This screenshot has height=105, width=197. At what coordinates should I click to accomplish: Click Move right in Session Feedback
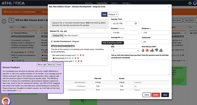pos(42,65)
